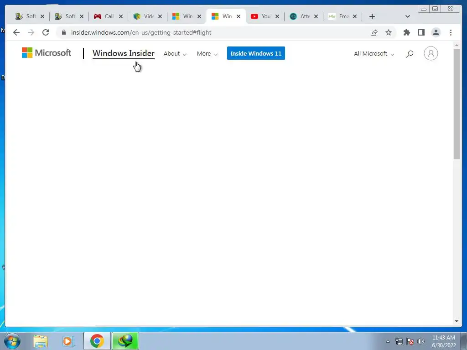The width and height of the screenshot is (467, 350).
Task: Click the Show desktop button
Action: pos(464,341)
